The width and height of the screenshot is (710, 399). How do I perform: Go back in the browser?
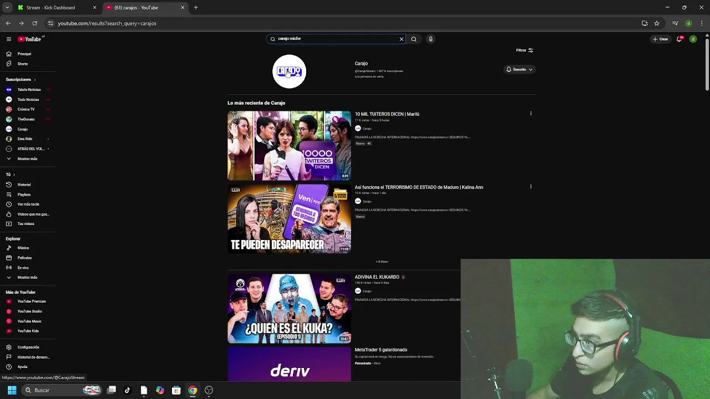[x=8, y=23]
